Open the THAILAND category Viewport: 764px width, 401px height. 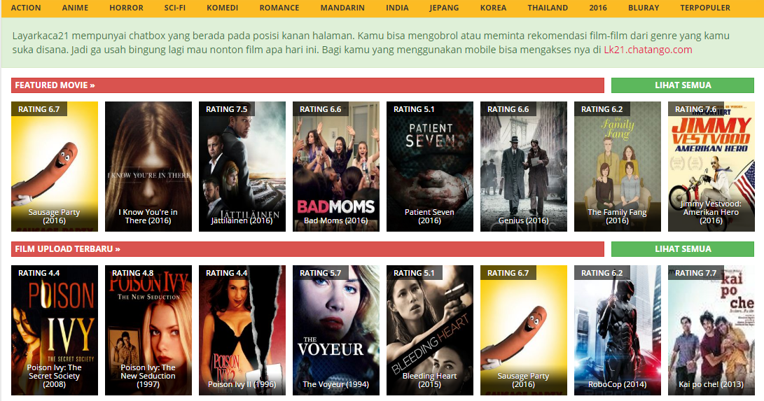pos(548,8)
